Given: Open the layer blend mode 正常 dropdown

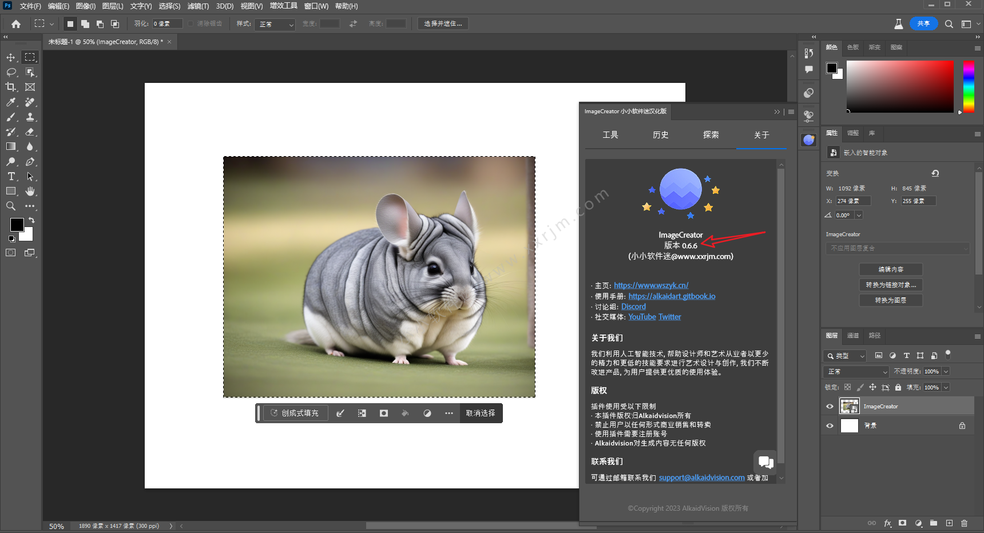Looking at the screenshot, I should (x=856, y=372).
